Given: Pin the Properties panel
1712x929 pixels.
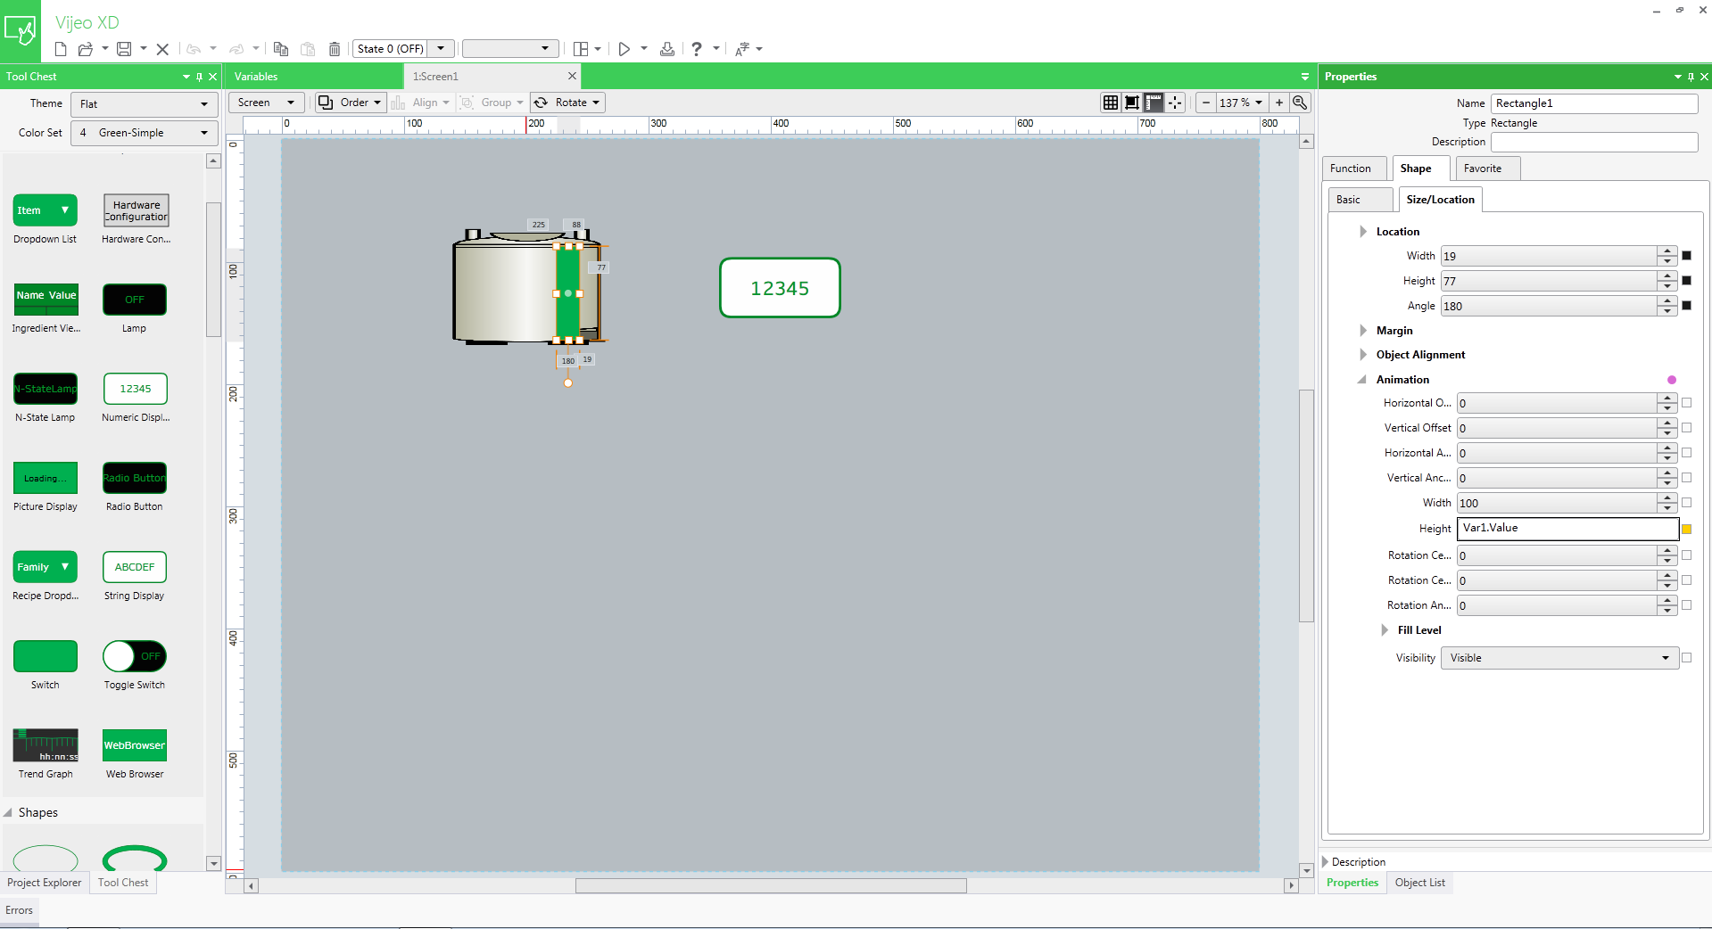Looking at the screenshot, I should point(1691,77).
